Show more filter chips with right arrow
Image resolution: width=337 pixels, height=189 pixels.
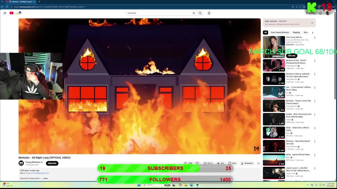(313, 33)
